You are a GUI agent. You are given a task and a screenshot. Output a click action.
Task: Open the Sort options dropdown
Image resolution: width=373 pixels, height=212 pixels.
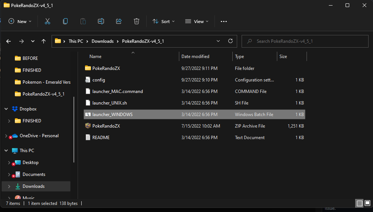(164, 22)
